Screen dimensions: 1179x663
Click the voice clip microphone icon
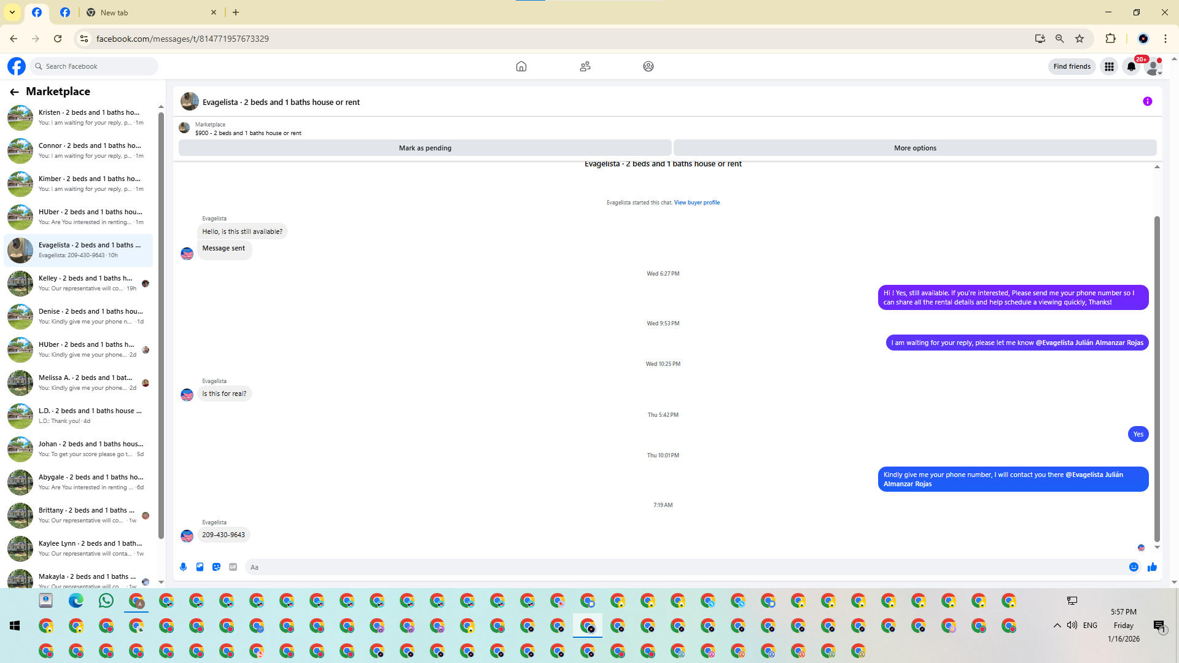[183, 567]
